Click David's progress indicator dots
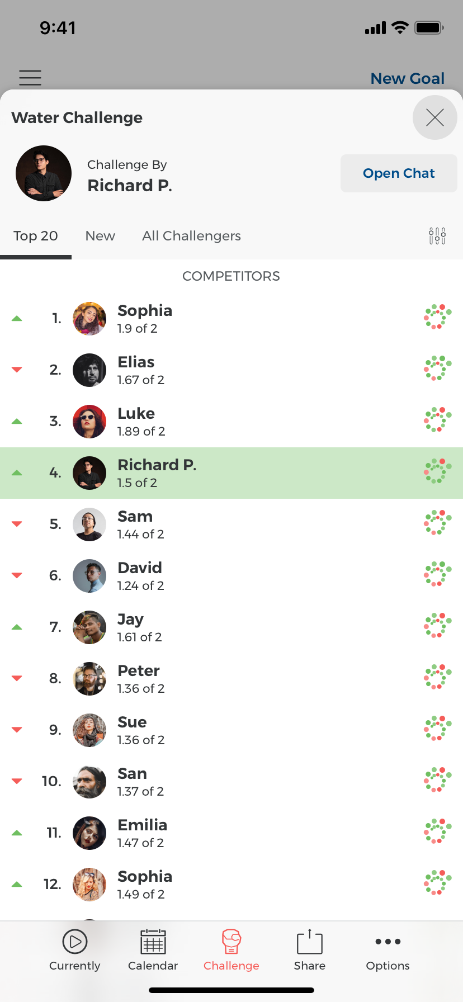This screenshot has height=1002, width=463. point(437,574)
